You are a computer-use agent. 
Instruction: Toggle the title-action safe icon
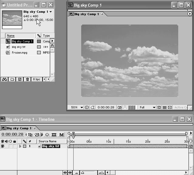(87, 107)
